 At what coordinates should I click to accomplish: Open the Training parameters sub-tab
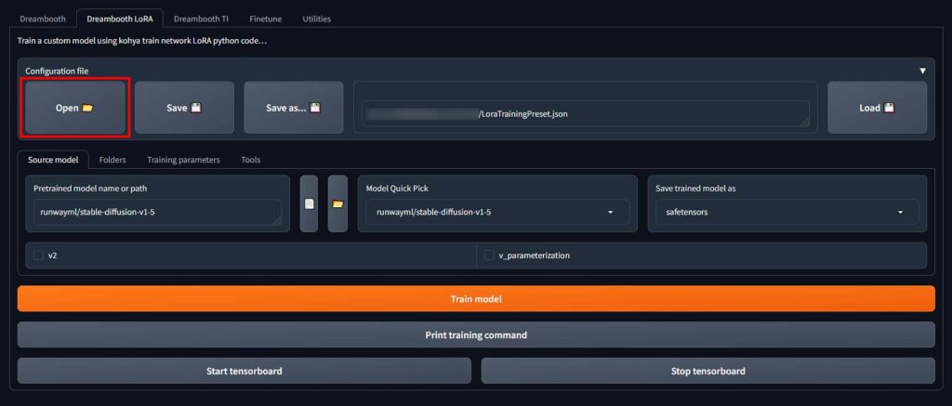[x=183, y=160]
